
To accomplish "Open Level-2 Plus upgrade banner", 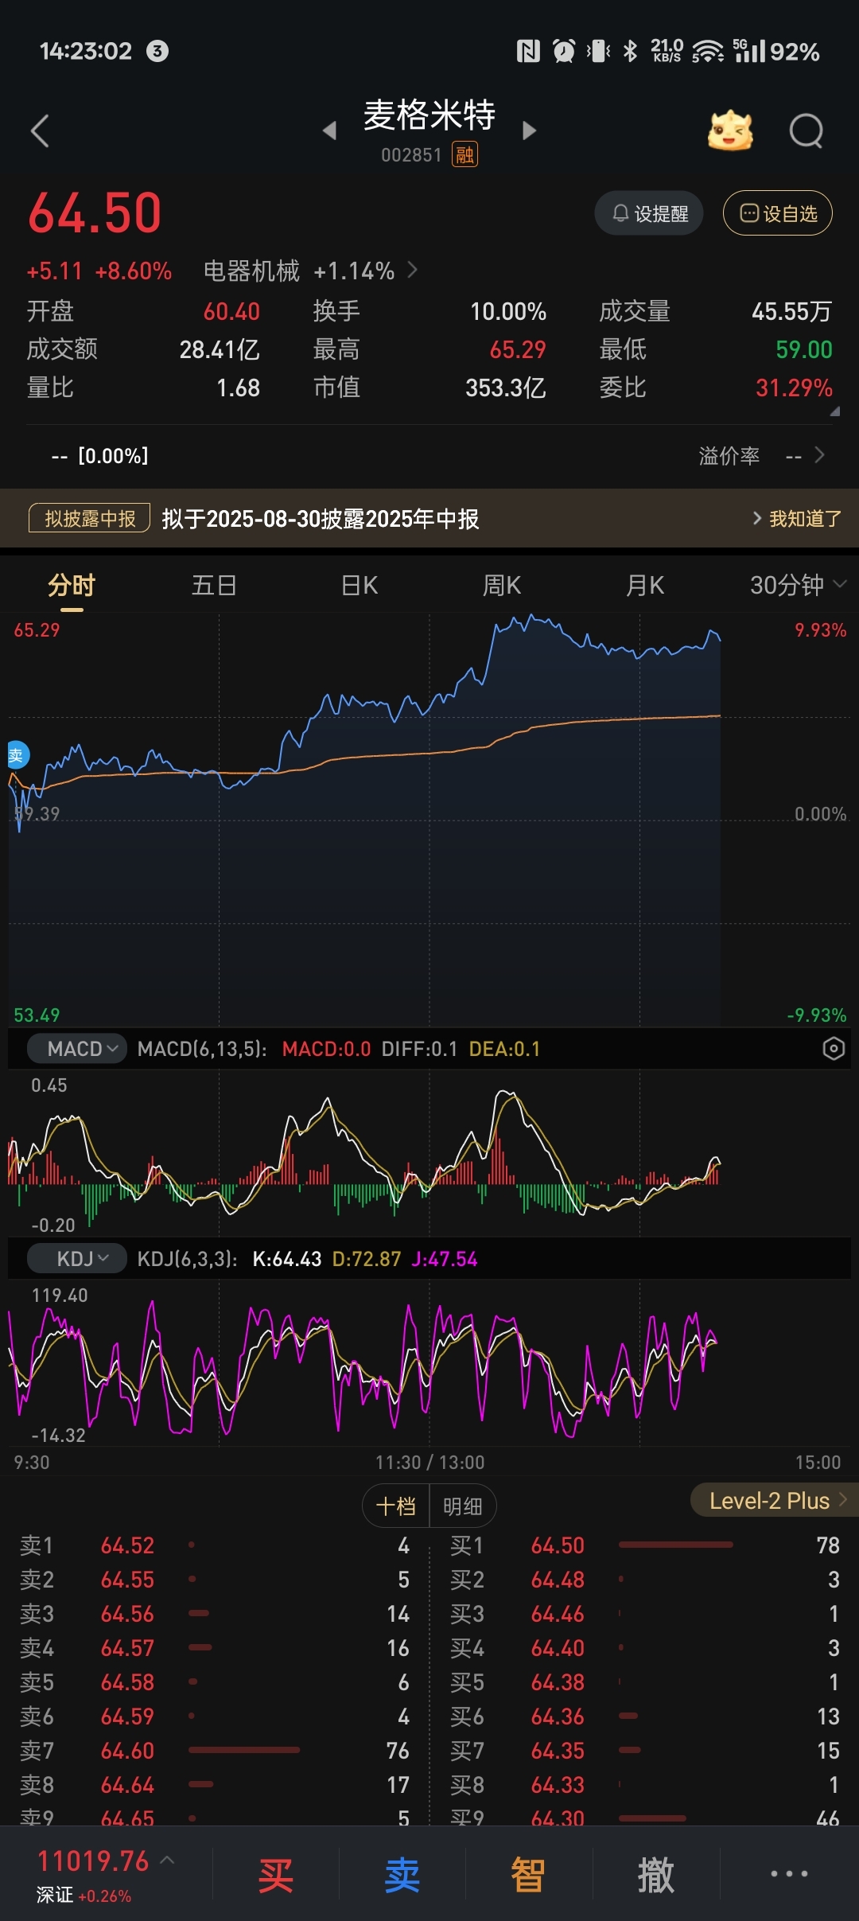I will 775,1501.
